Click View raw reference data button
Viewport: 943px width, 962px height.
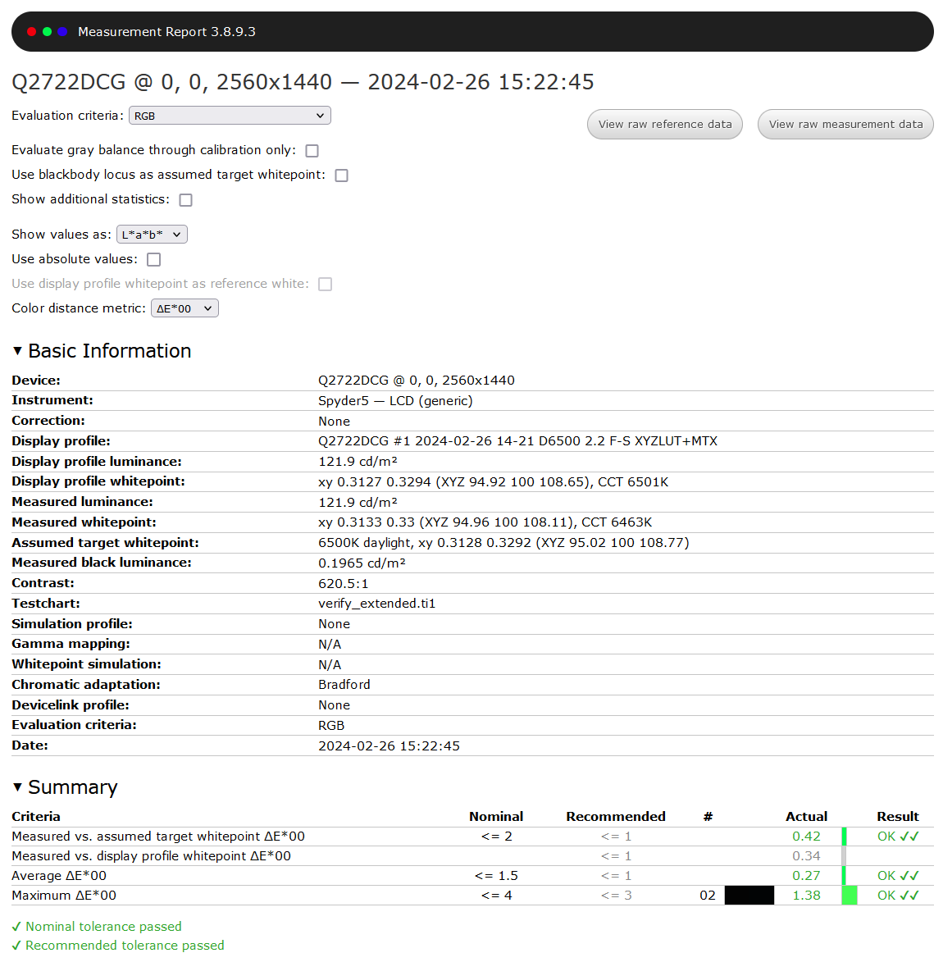tap(664, 125)
